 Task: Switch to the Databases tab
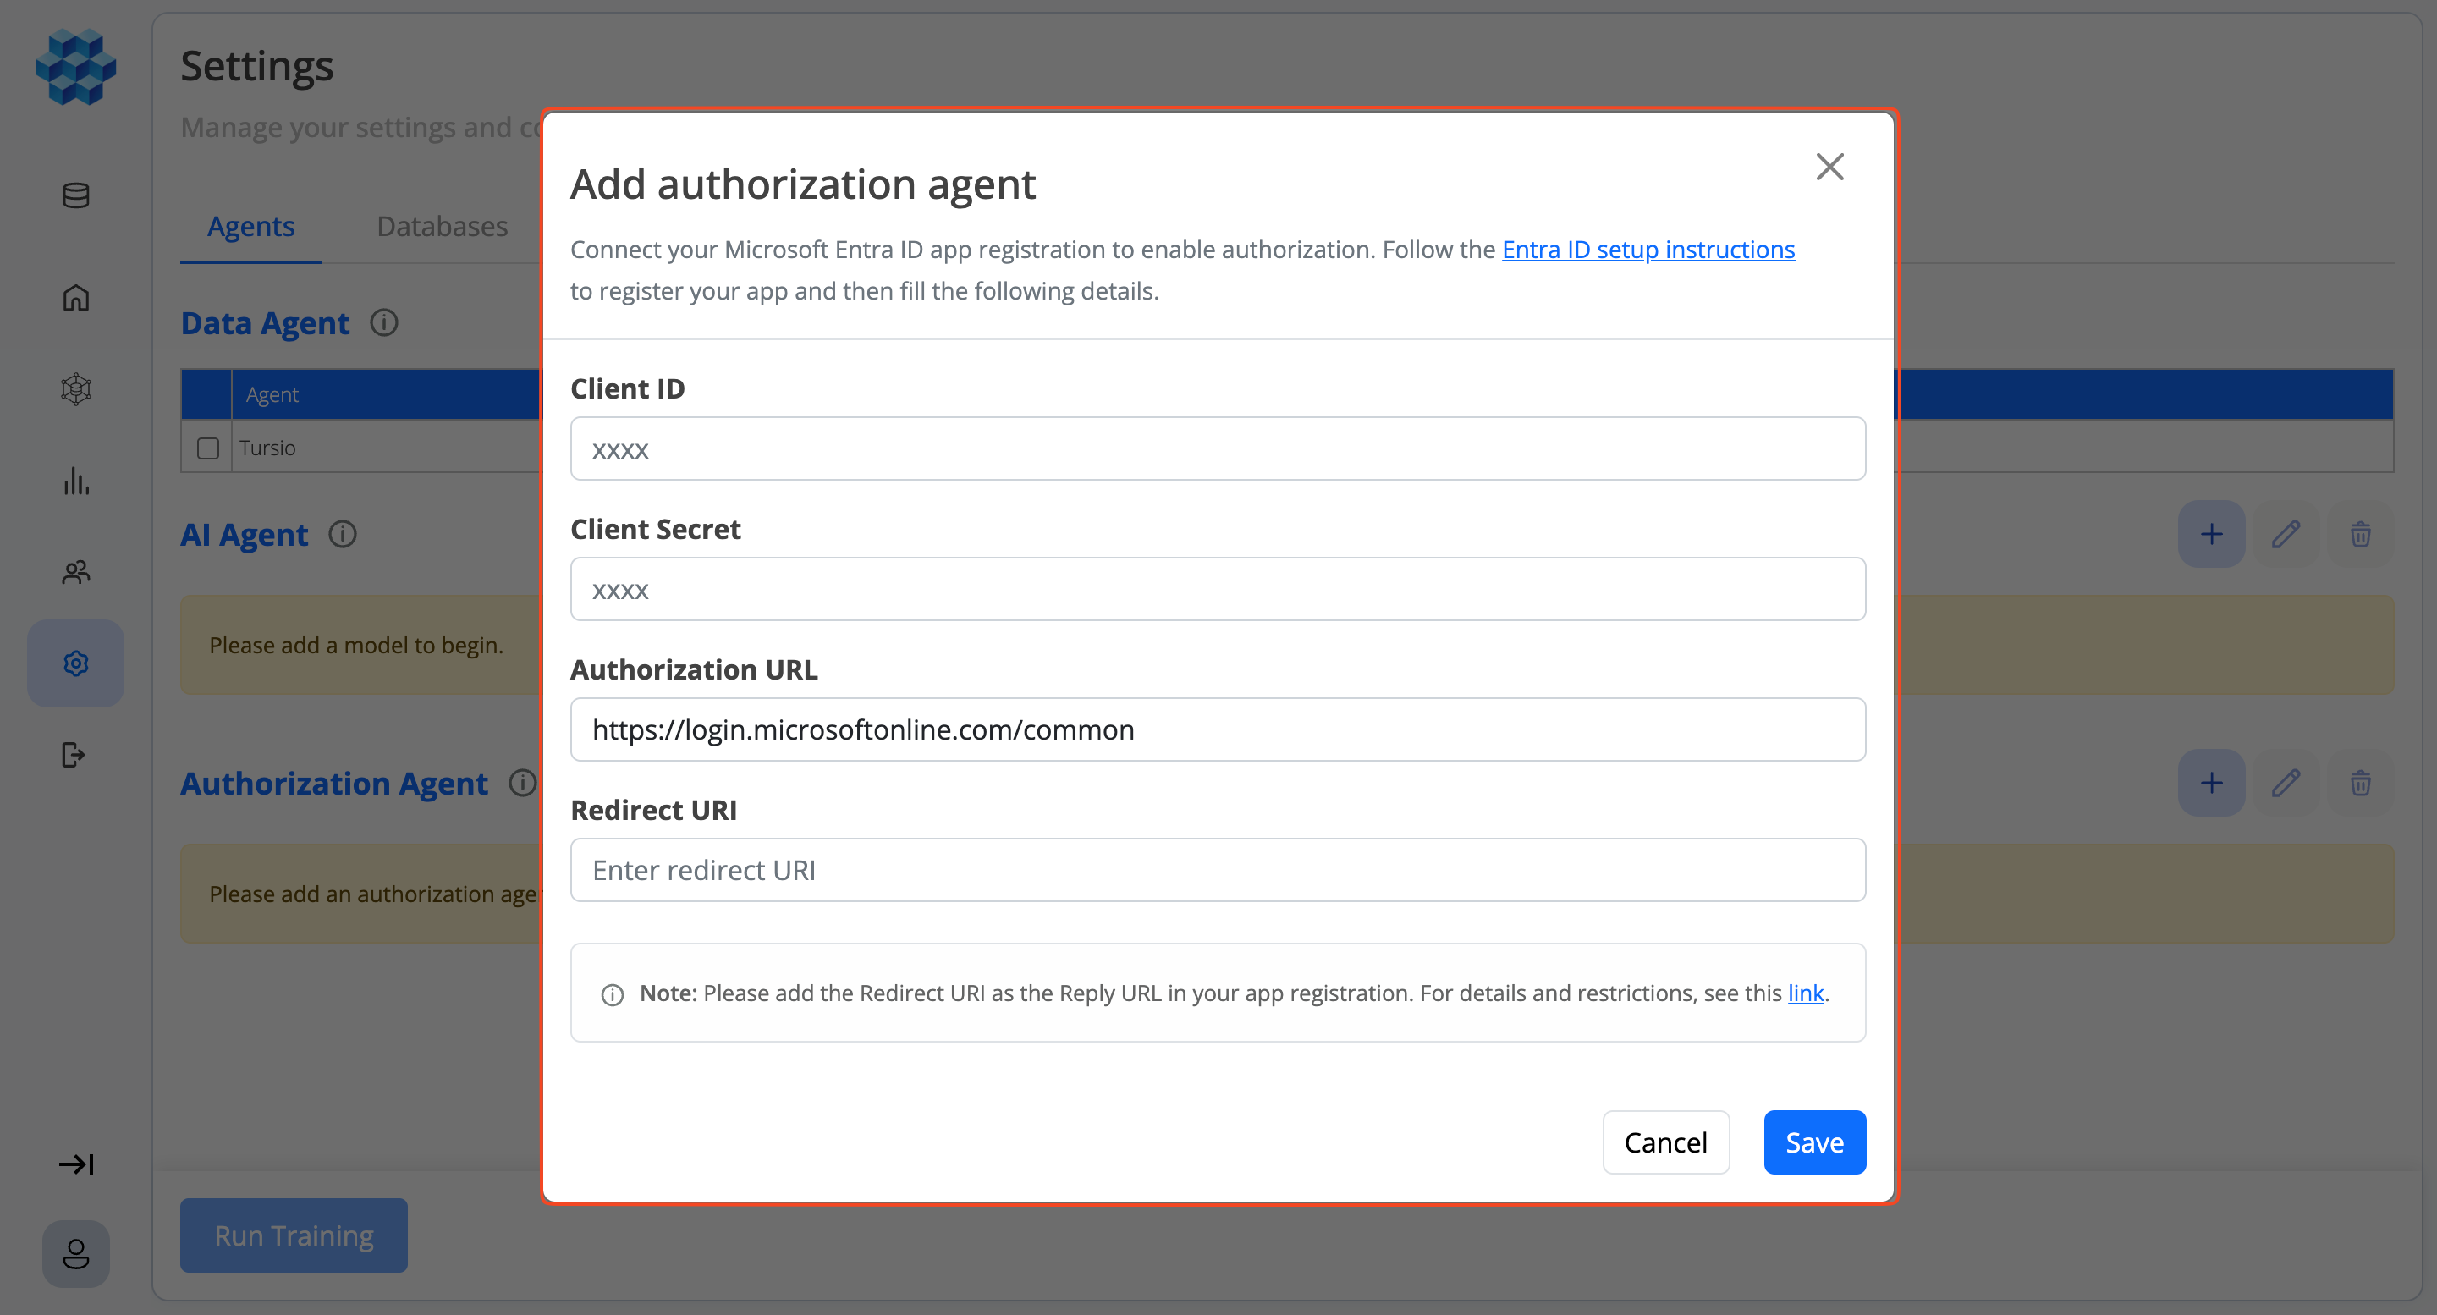click(x=442, y=226)
